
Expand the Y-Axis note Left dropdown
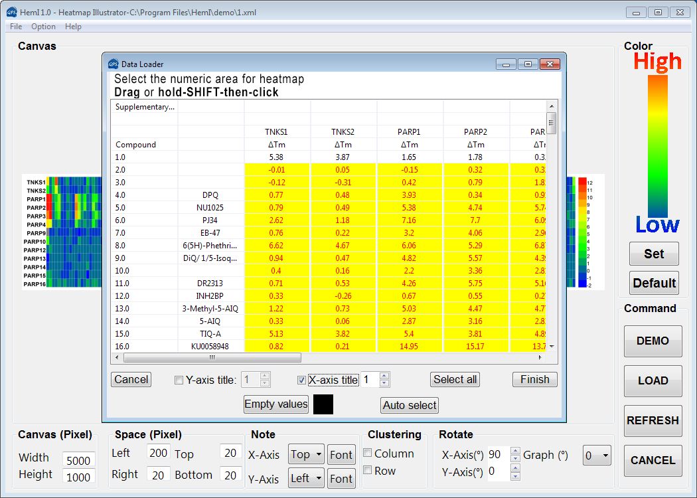tap(306, 478)
